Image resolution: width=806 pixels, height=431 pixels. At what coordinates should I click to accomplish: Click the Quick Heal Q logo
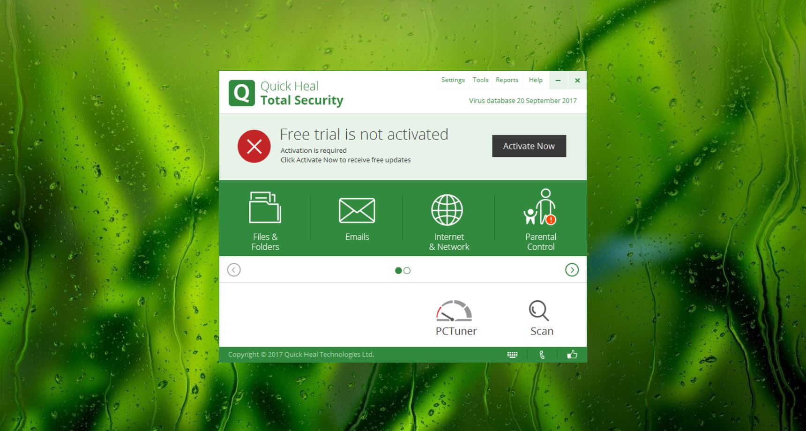242,93
